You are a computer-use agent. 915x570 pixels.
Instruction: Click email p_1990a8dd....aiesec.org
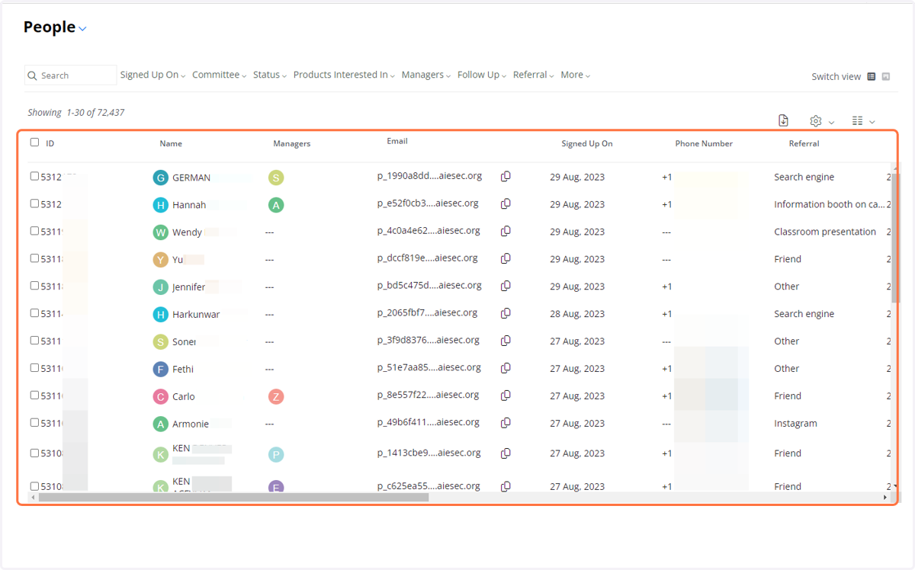pos(429,176)
